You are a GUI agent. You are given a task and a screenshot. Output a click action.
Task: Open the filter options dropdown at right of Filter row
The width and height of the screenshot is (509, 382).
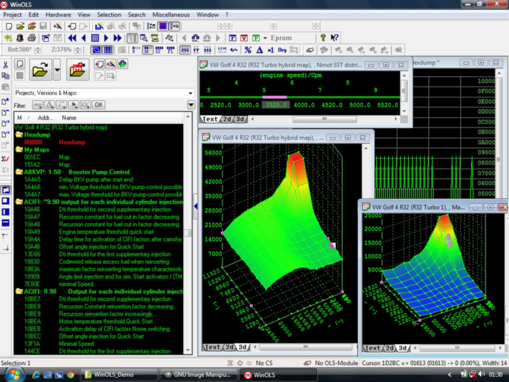(x=191, y=105)
